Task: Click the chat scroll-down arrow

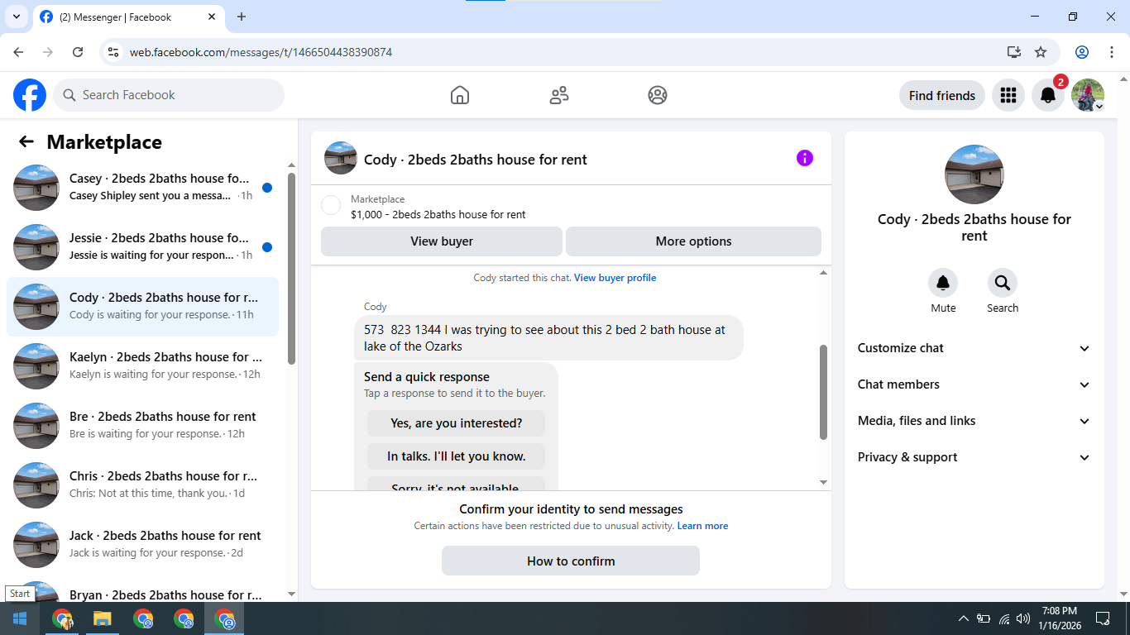Action: coord(823,482)
